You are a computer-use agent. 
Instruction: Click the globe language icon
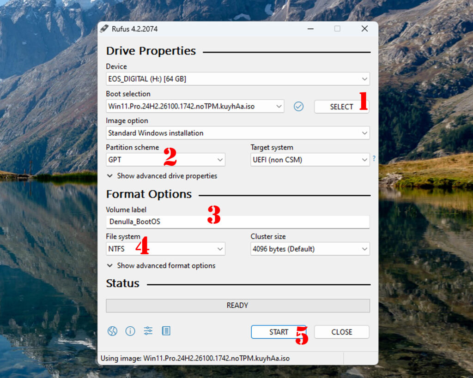click(112, 331)
